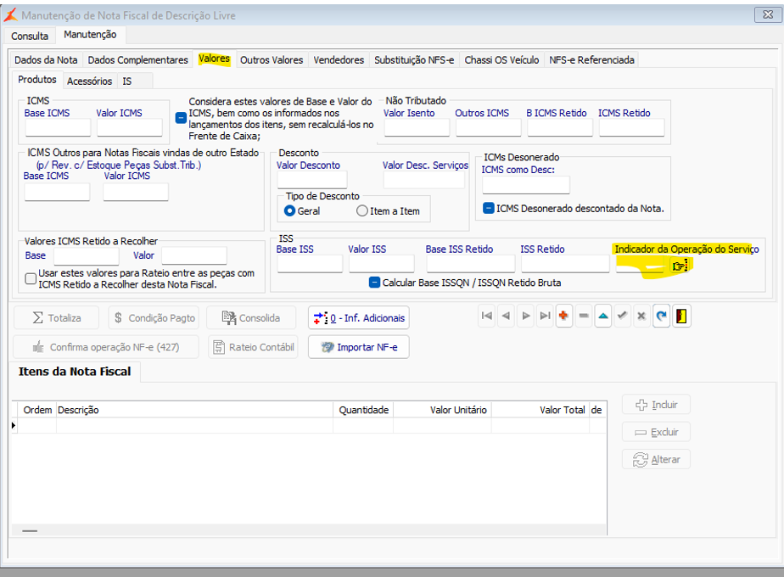Cancel edit with X navigator icon

(642, 316)
